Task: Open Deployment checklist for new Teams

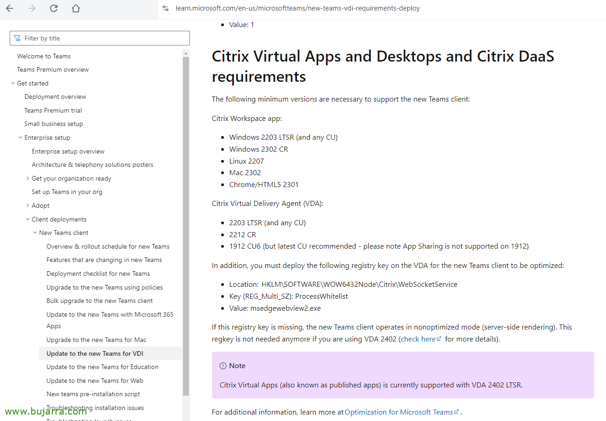Action: pyautogui.click(x=98, y=273)
